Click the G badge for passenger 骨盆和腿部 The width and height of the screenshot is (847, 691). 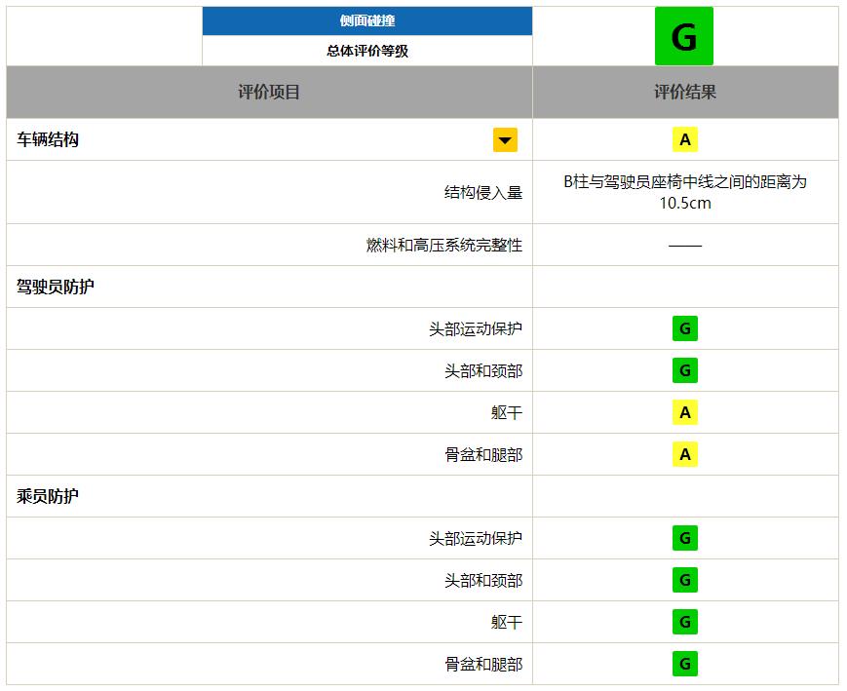tap(685, 664)
